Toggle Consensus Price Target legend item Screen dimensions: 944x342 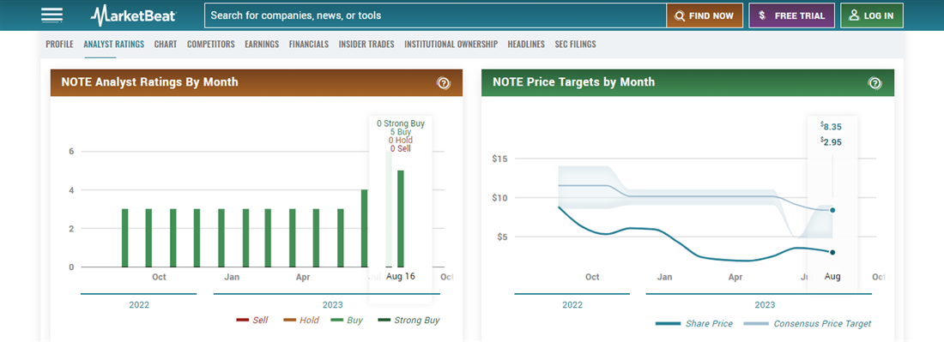[x=808, y=323]
